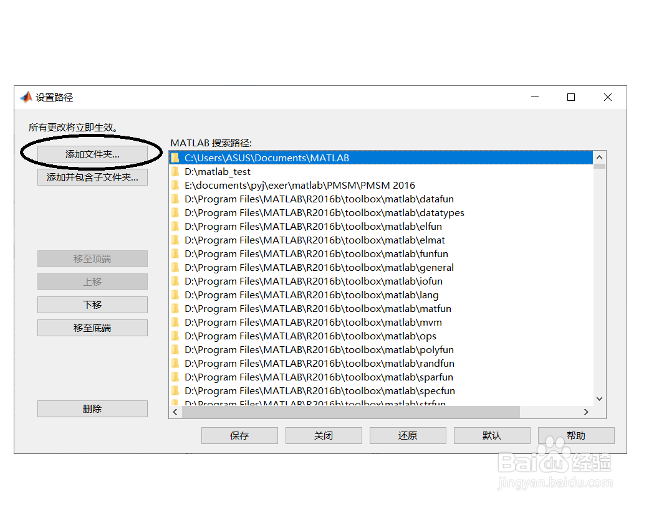Screen dimensions: 649x505
Task: Open help with 帮助 button
Action: coord(576,436)
